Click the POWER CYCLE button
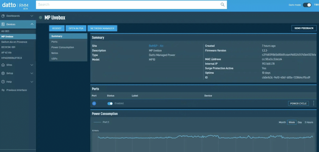319x152 pixels. (298, 104)
